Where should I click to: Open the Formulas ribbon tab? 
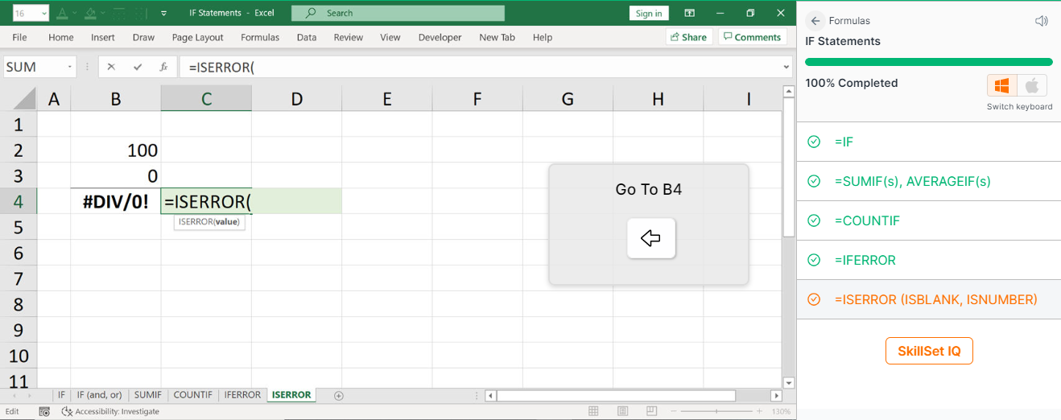[x=260, y=37]
